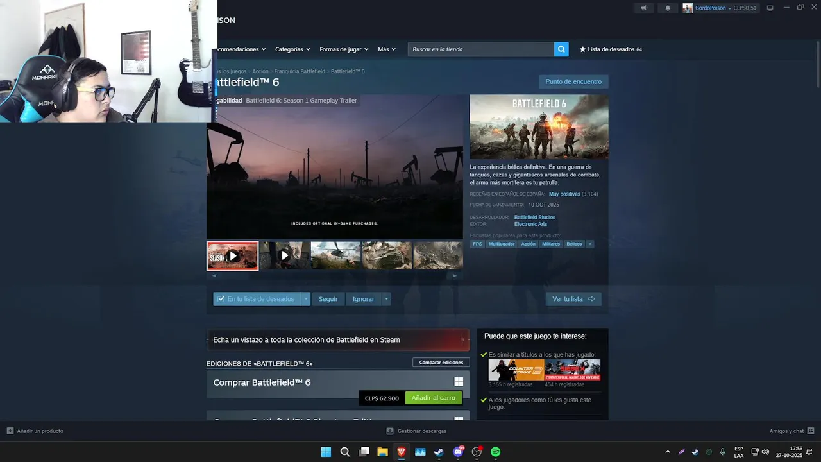Viewport: 821px width, 462px height.
Task: Select the tank screenshot thumbnail
Action: tap(387, 255)
